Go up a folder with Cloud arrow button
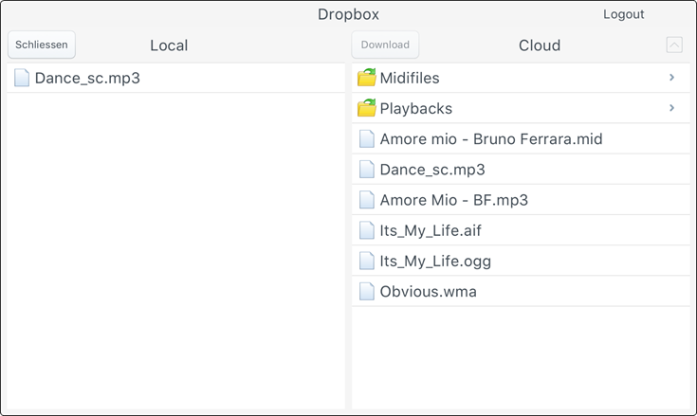Viewport: 697px width, 416px height. point(674,45)
